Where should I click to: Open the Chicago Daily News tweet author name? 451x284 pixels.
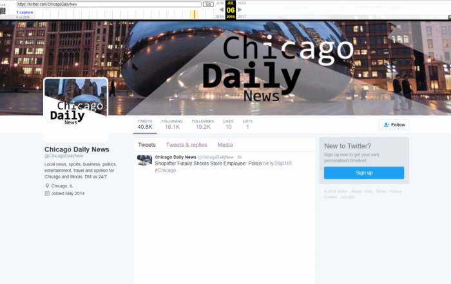[x=175, y=157]
